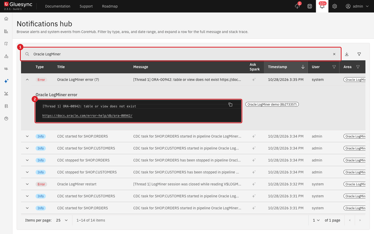Open the settings gear icon
The width and height of the screenshot is (374, 234).
coord(335,6)
